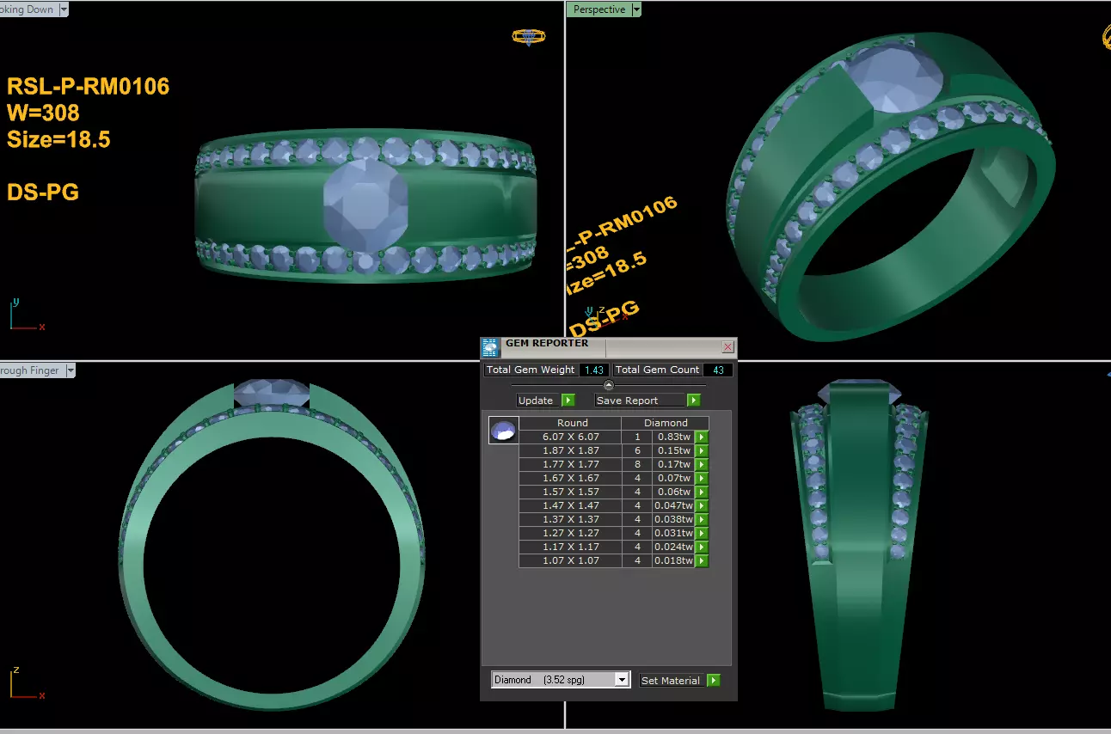
Task: Click the Update button
Action: point(538,401)
